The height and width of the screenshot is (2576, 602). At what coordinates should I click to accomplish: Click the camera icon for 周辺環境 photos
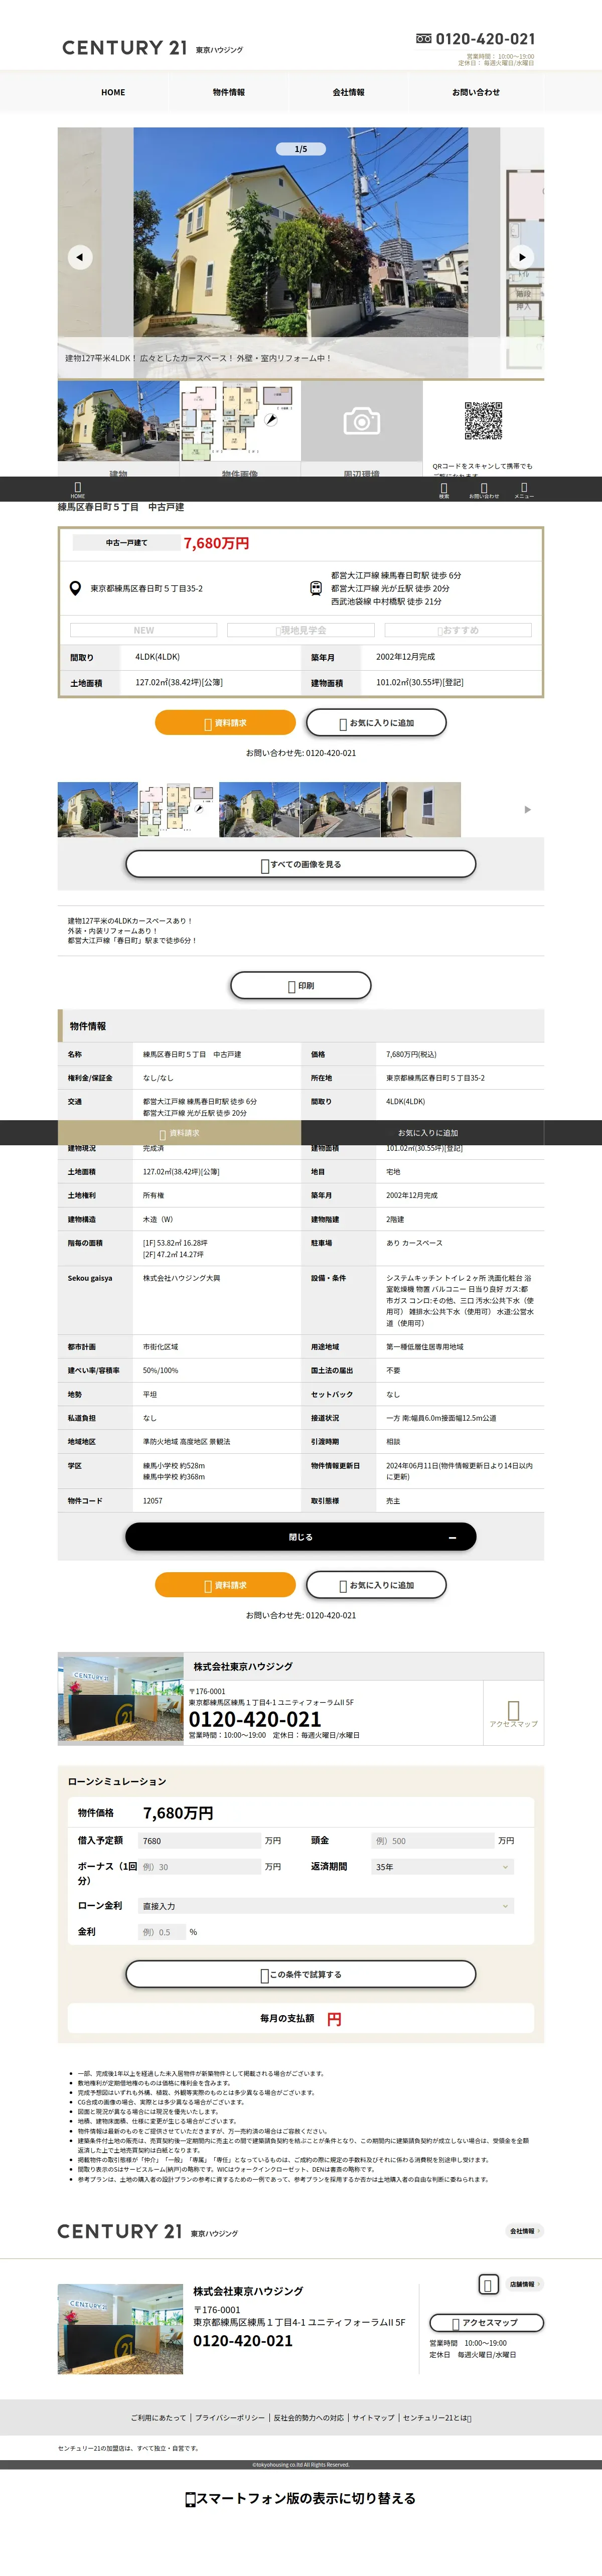pos(361,421)
